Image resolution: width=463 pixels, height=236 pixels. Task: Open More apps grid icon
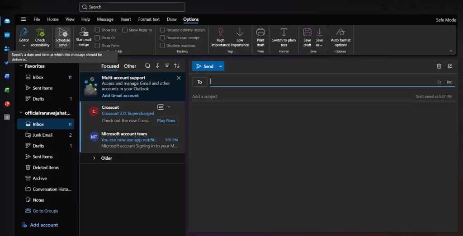click(7, 117)
